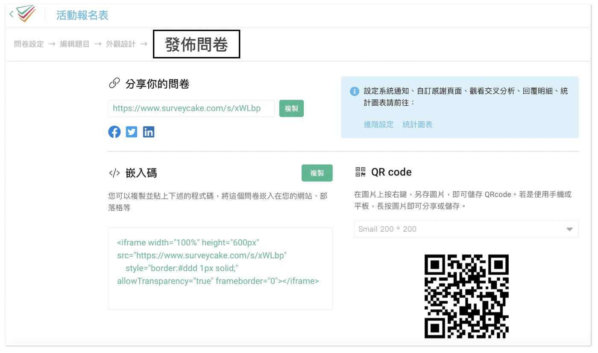
Task: Select the 發佈問卷 step
Action: pyautogui.click(x=196, y=44)
